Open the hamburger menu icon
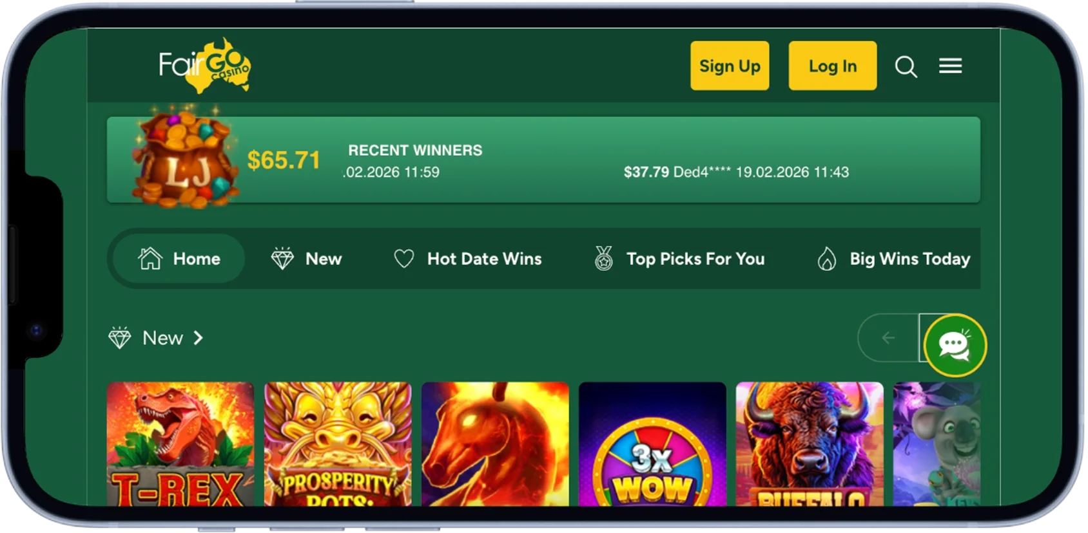 click(x=950, y=66)
